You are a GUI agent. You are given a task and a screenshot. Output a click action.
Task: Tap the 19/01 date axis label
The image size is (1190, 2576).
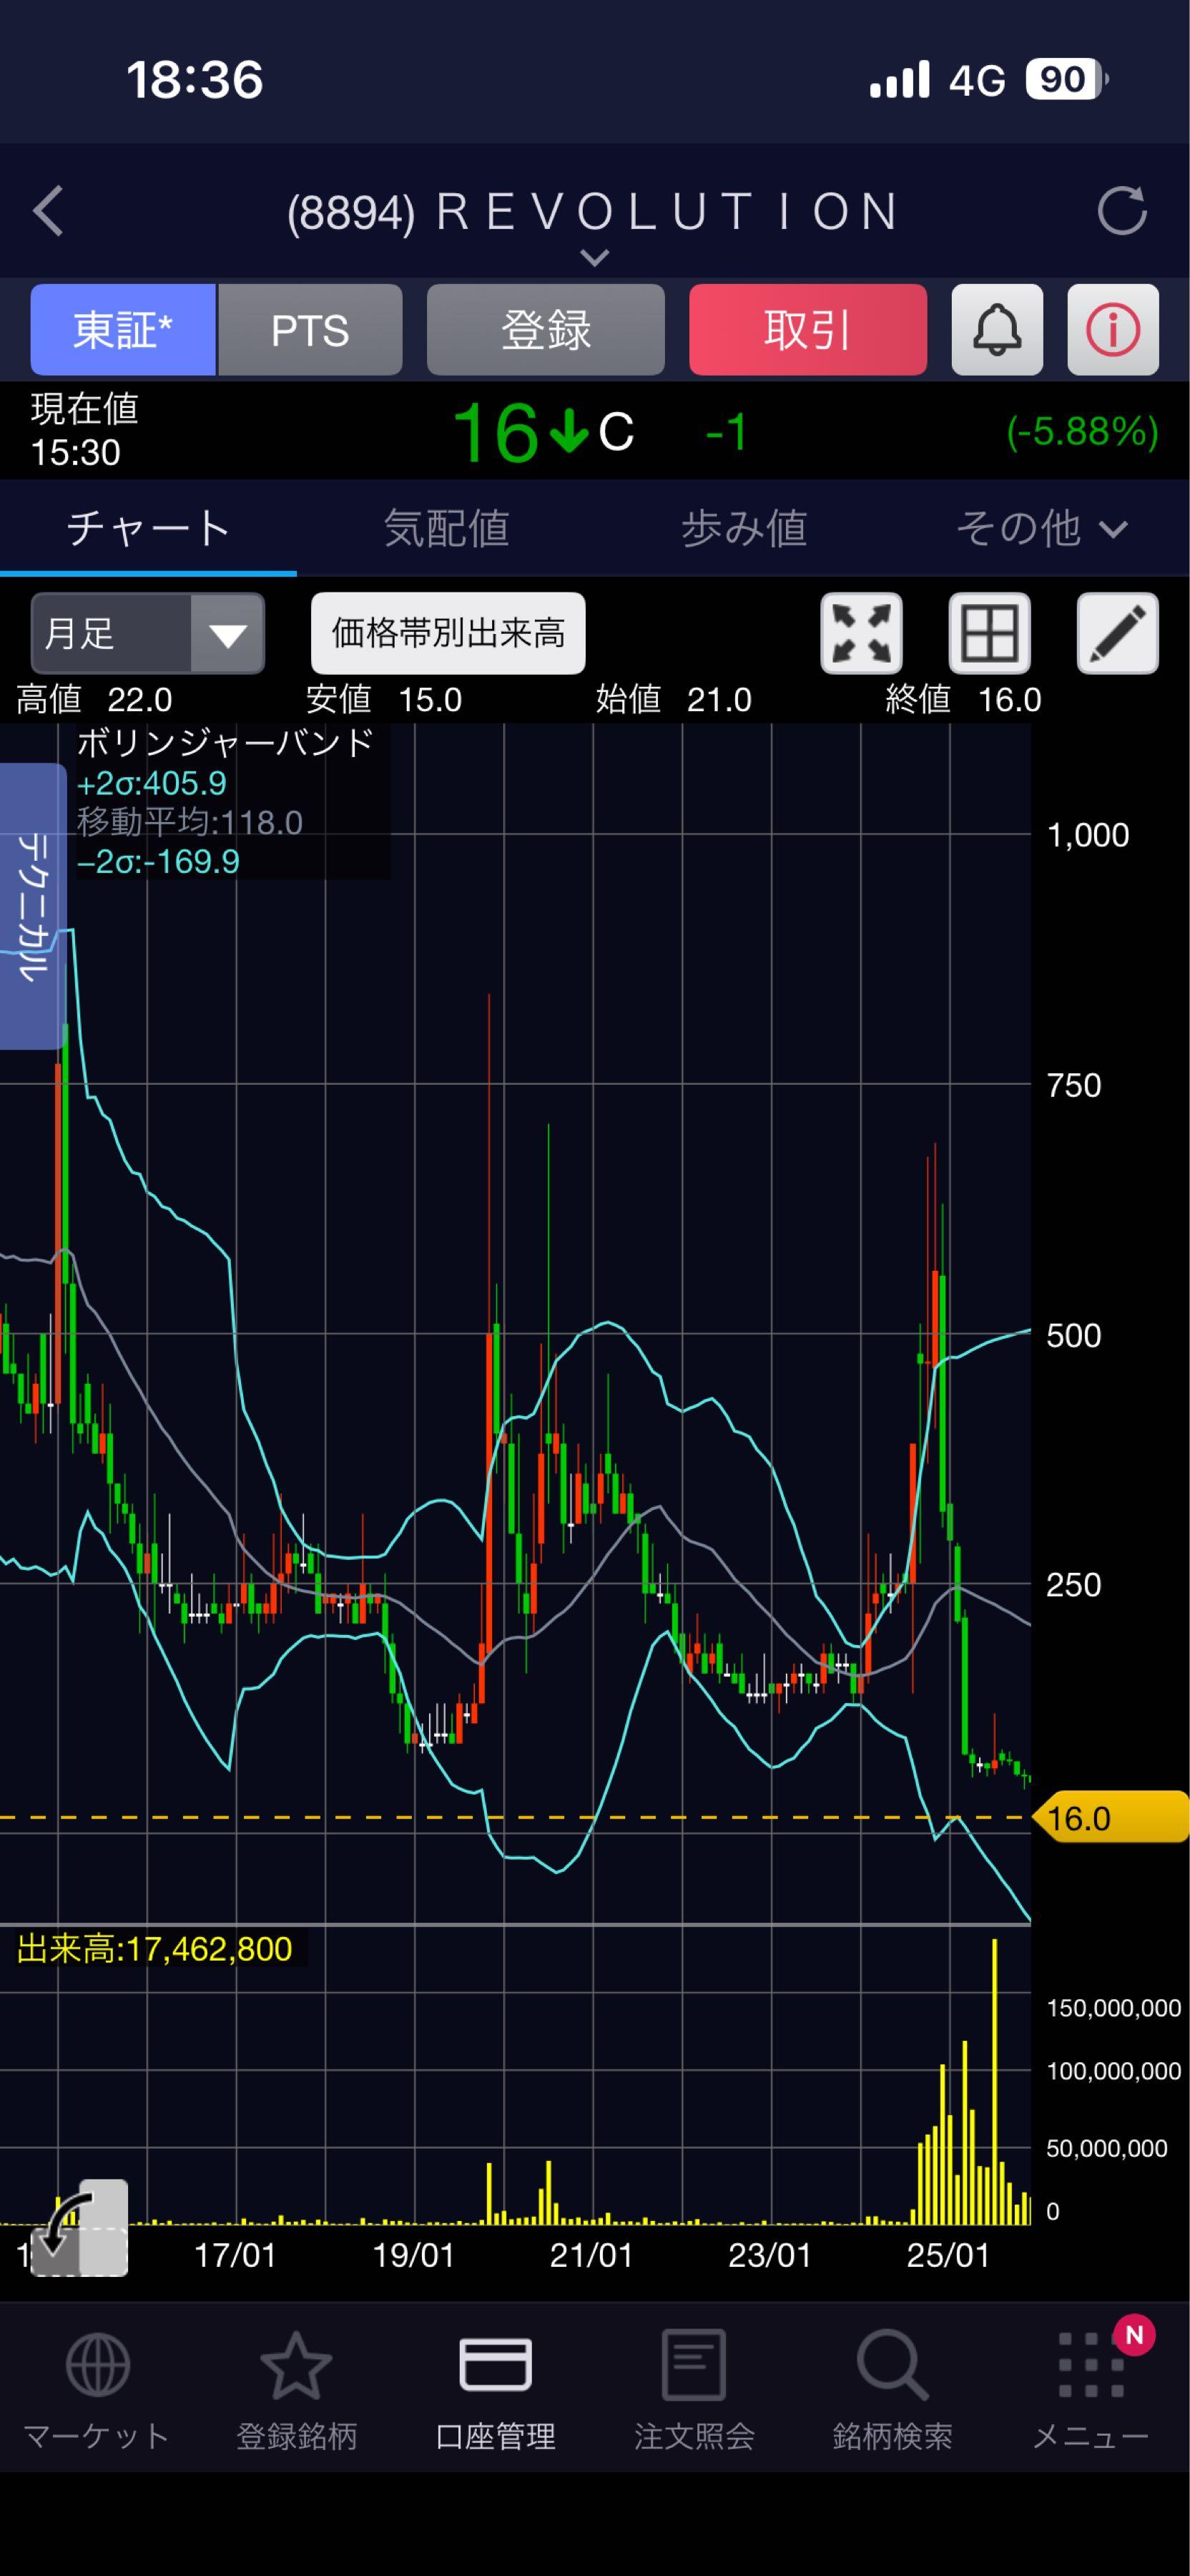coord(413,2255)
